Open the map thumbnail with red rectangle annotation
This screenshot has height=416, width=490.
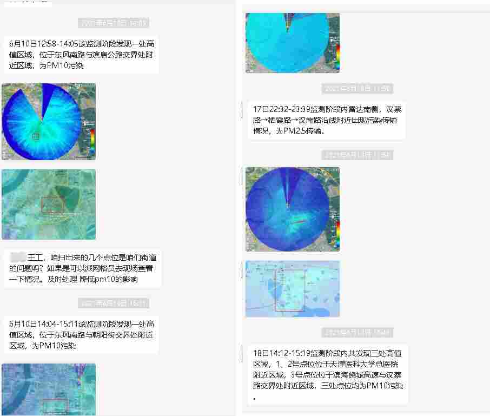point(48,204)
